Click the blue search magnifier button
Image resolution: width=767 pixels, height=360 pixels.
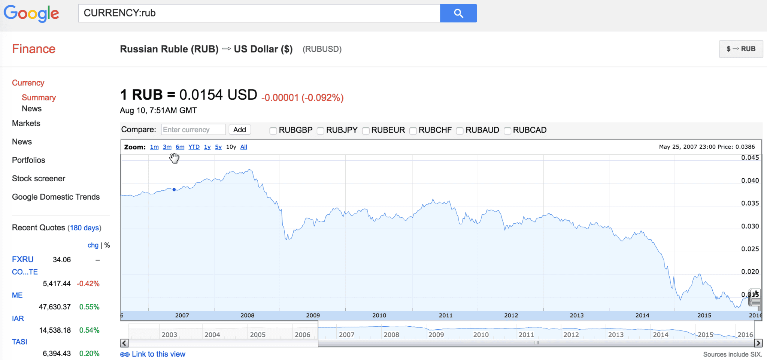pyautogui.click(x=458, y=13)
